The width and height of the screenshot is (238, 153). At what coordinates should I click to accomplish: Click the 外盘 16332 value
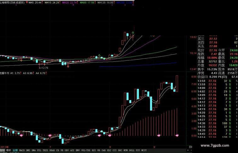point(213,65)
